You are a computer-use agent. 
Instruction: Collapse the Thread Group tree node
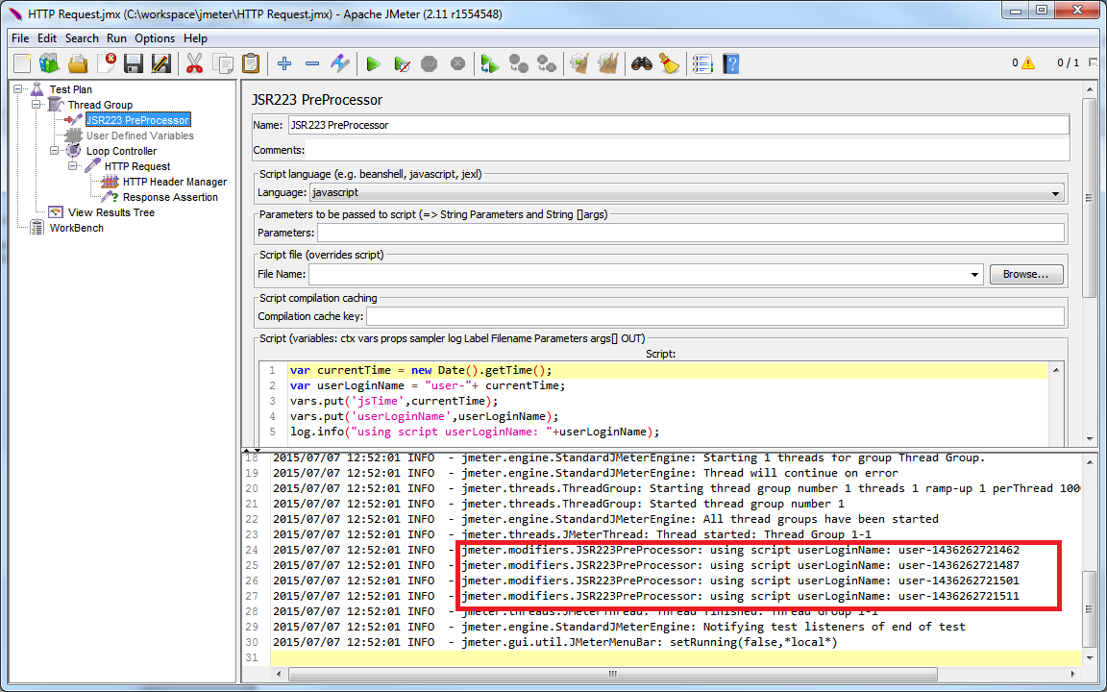(37, 105)
